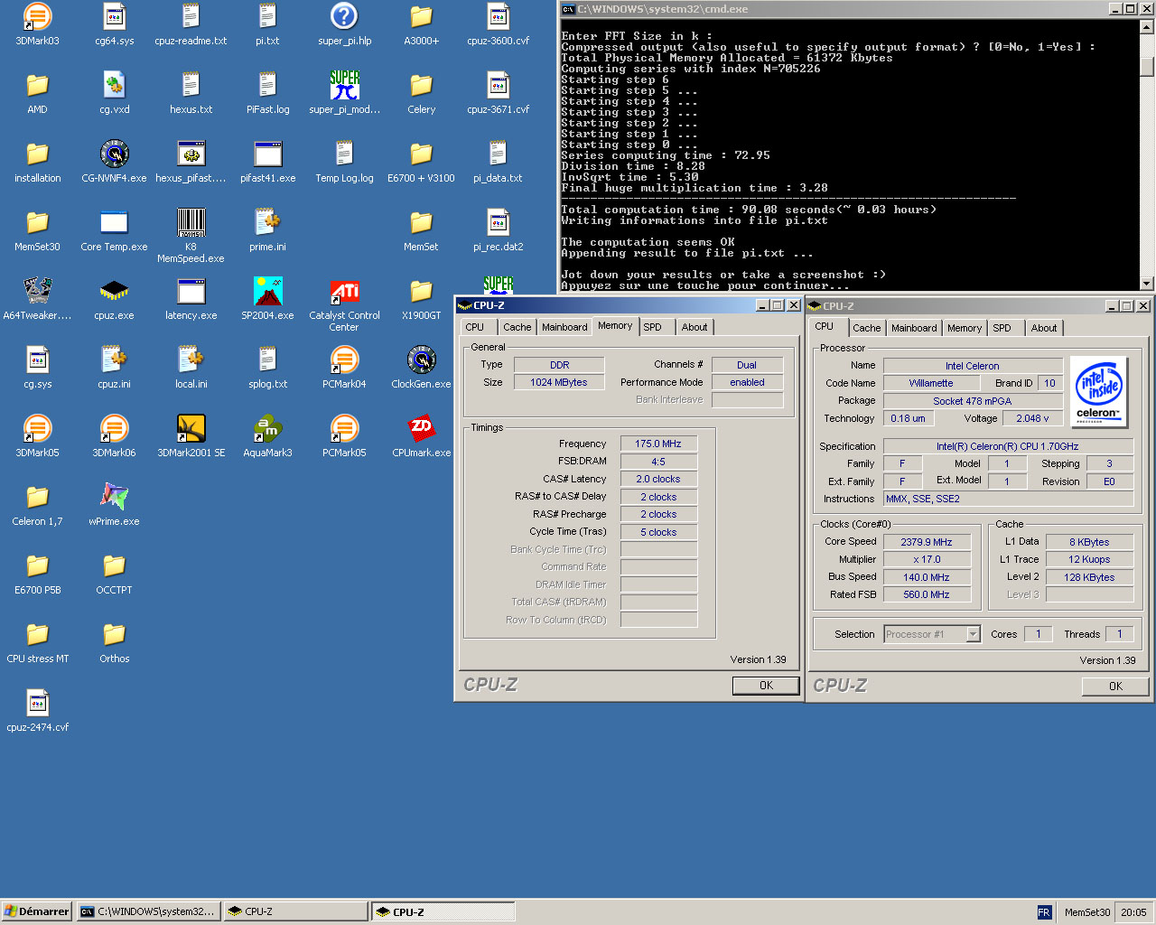Click FR language indicator in tray
1156x925 pixels.
[1044, 912]
